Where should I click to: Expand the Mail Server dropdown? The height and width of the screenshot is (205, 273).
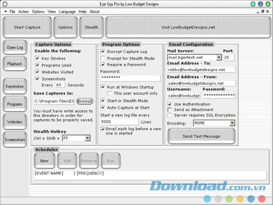[219, 57]
